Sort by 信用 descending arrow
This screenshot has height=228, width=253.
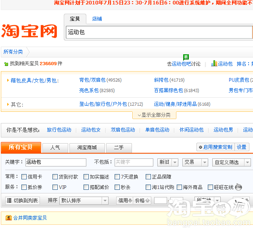pyautogui.click(x=130, y=201)
